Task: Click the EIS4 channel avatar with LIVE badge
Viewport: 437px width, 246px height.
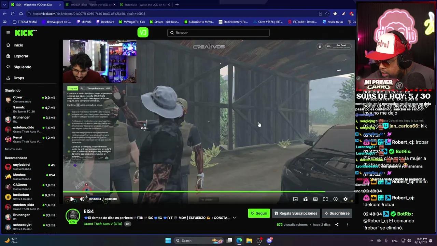Action: click(73, 216)
